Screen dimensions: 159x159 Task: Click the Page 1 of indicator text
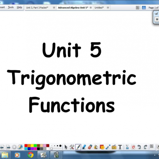154,8
